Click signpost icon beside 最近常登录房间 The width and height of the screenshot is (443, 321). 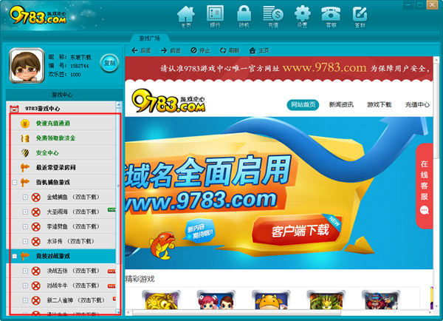point(25,168)
